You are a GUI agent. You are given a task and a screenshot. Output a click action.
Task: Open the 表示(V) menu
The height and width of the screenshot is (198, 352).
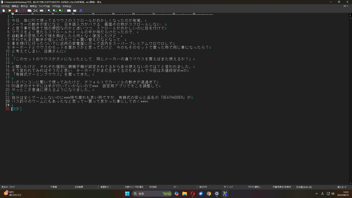click(x=24, y=6)
